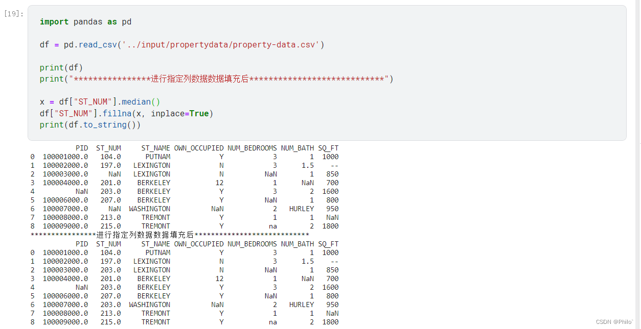Click filled 203.0 in row 2 of second table
Screen dimensions: 641x329
tap(110, 270)
